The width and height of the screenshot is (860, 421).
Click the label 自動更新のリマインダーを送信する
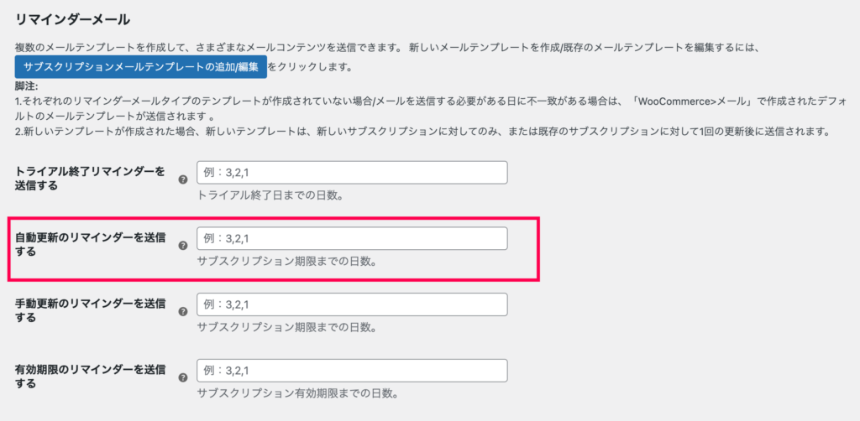point(90,245)
